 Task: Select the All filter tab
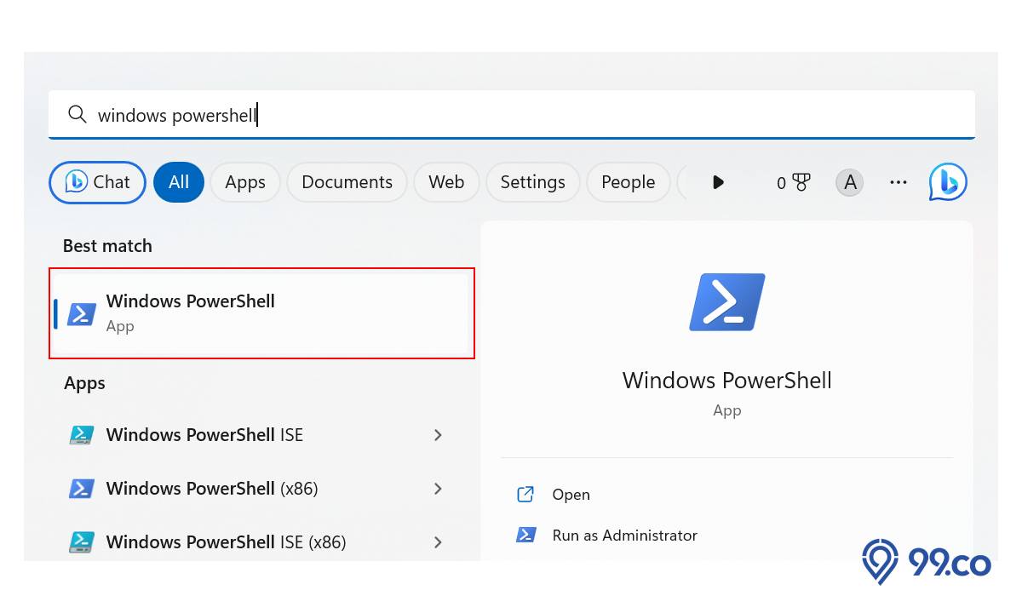(x=179, y=182)
